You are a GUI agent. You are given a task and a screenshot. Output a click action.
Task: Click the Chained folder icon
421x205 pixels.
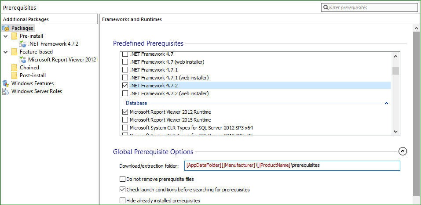(x=14, y=68)
